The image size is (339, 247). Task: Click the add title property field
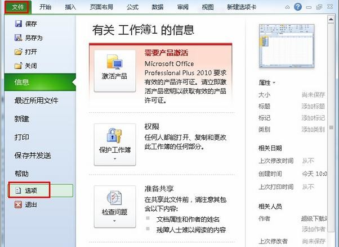tap(313, 106)
